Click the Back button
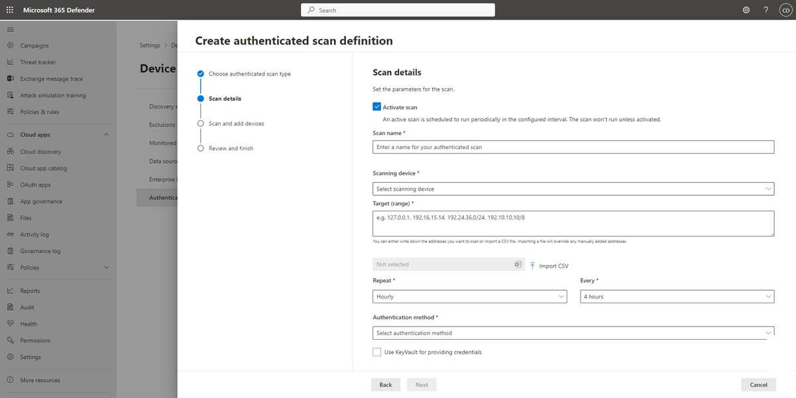 coord(385,385)
